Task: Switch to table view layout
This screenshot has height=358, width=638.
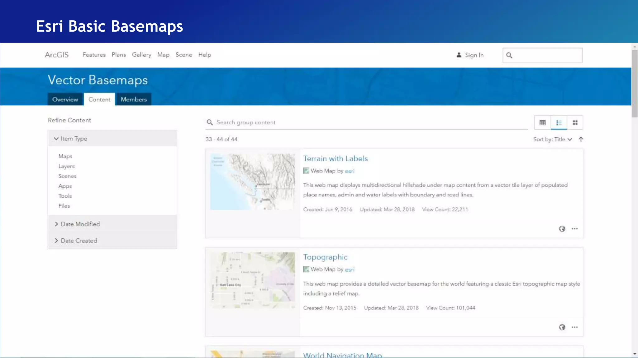Action: 542,122
